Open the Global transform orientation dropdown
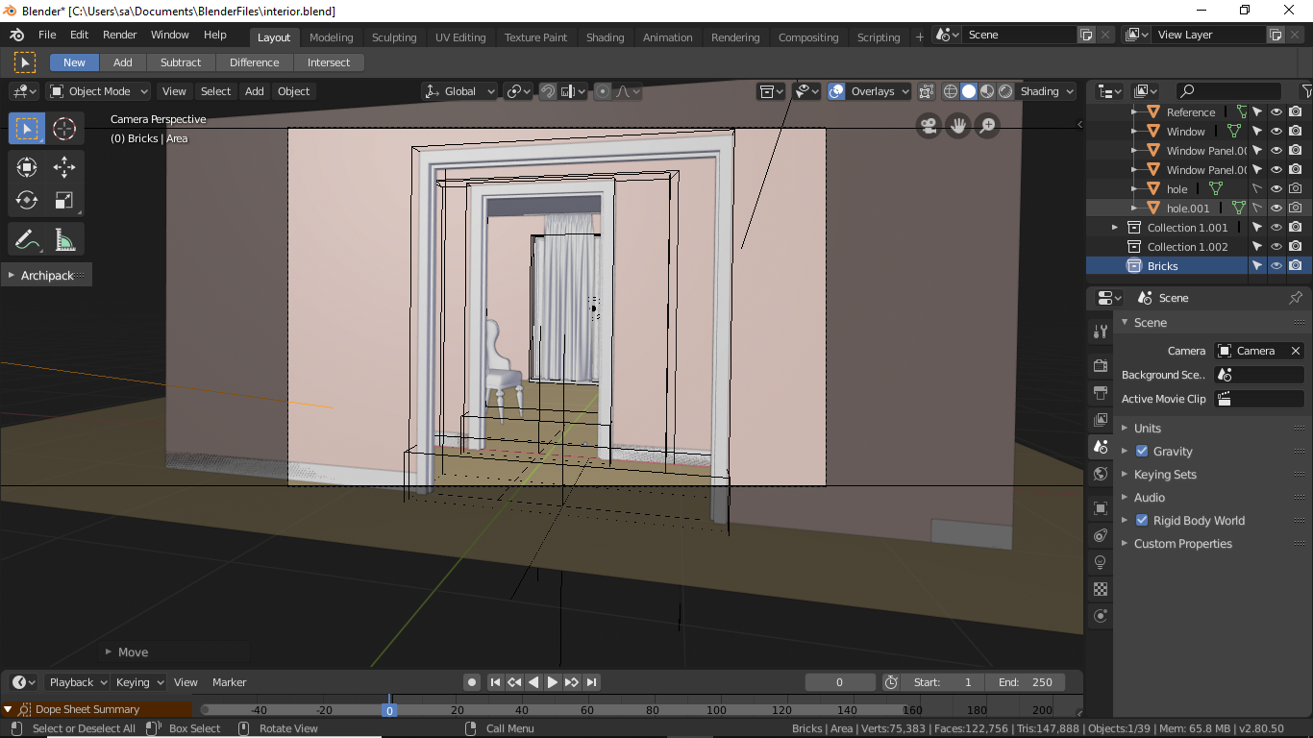This screenshot has width=1313, height=738. [x=459, y=91]
